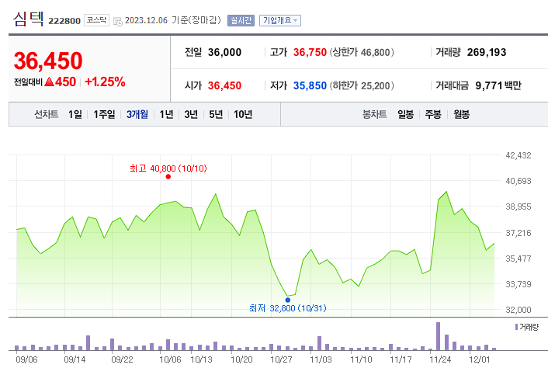Switch to 월봉 candlestick chart
Viewport: 548px width, 375px height.
click(461, 114)
